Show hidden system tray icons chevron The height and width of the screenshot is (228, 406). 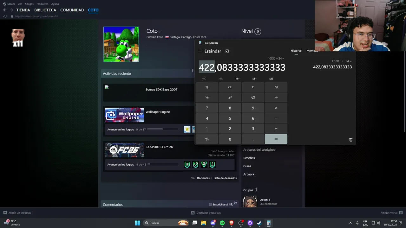[350, 223]
